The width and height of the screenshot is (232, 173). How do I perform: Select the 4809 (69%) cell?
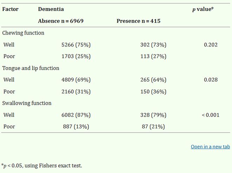click(76, 80)
